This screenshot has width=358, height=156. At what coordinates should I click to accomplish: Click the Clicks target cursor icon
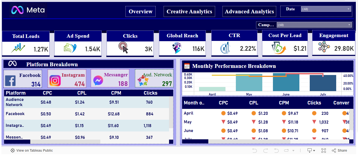tap(123, 47)
